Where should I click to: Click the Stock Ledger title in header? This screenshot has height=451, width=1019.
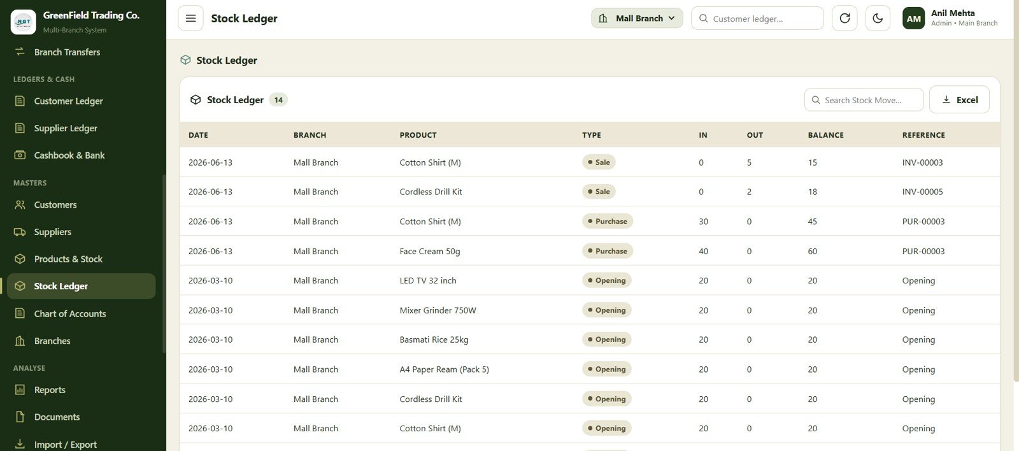coord(244,18)
